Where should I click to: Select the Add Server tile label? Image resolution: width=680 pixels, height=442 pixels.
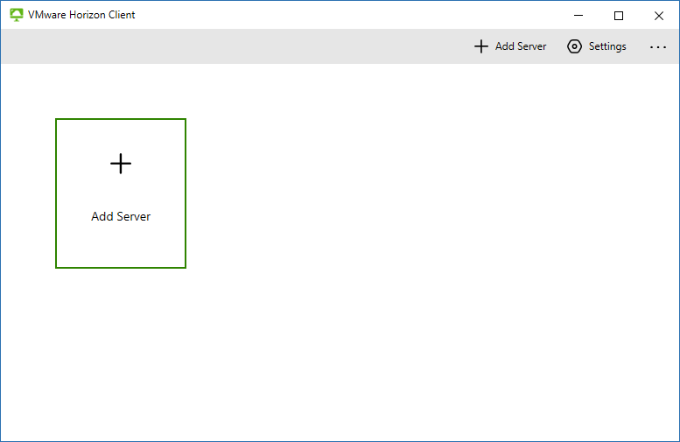click(121, 216)
